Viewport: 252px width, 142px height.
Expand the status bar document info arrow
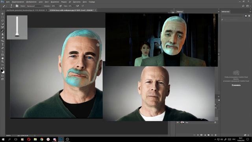click(35, 136)
